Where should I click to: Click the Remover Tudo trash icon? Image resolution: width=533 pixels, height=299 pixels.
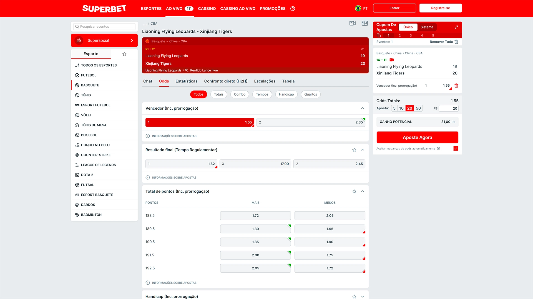pyautogui.click(x=456, y=42)
